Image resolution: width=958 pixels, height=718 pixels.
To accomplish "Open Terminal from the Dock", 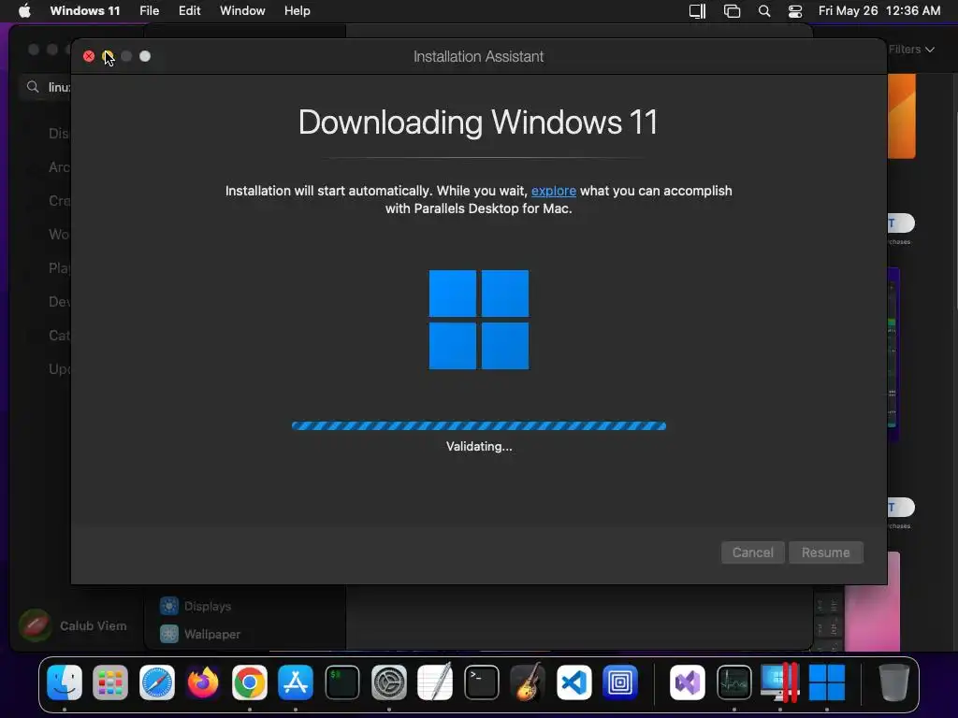I will [482, 682].
